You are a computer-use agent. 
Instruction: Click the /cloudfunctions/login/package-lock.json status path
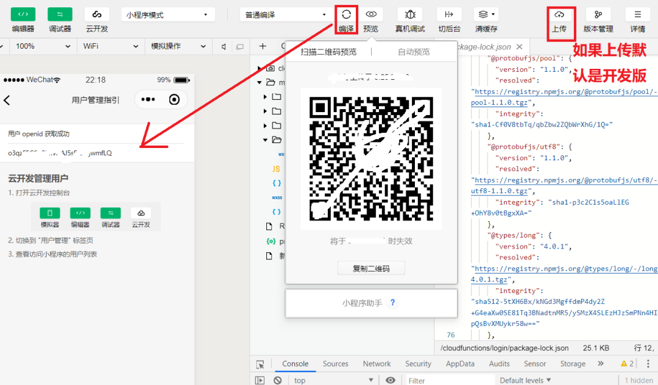tap(504, 348)
